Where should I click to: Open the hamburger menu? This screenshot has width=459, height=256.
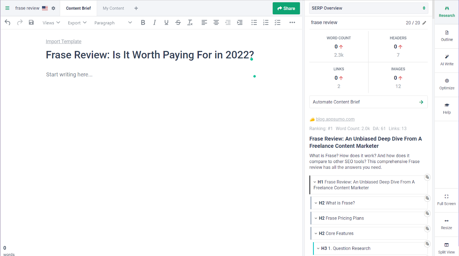point(7,8)
